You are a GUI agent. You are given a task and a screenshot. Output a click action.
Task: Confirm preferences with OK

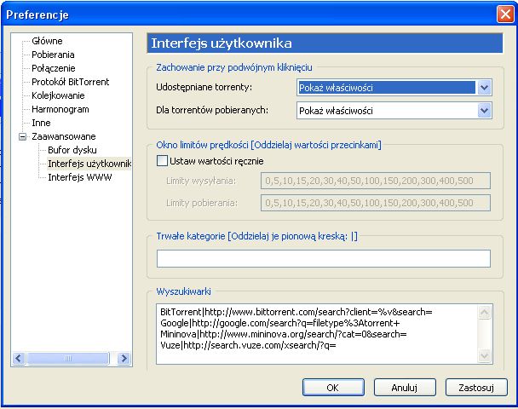click(333, 387)
